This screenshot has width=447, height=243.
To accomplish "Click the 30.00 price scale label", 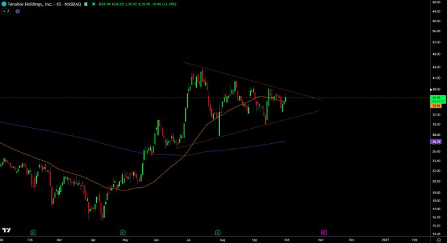I will (436, 124).
